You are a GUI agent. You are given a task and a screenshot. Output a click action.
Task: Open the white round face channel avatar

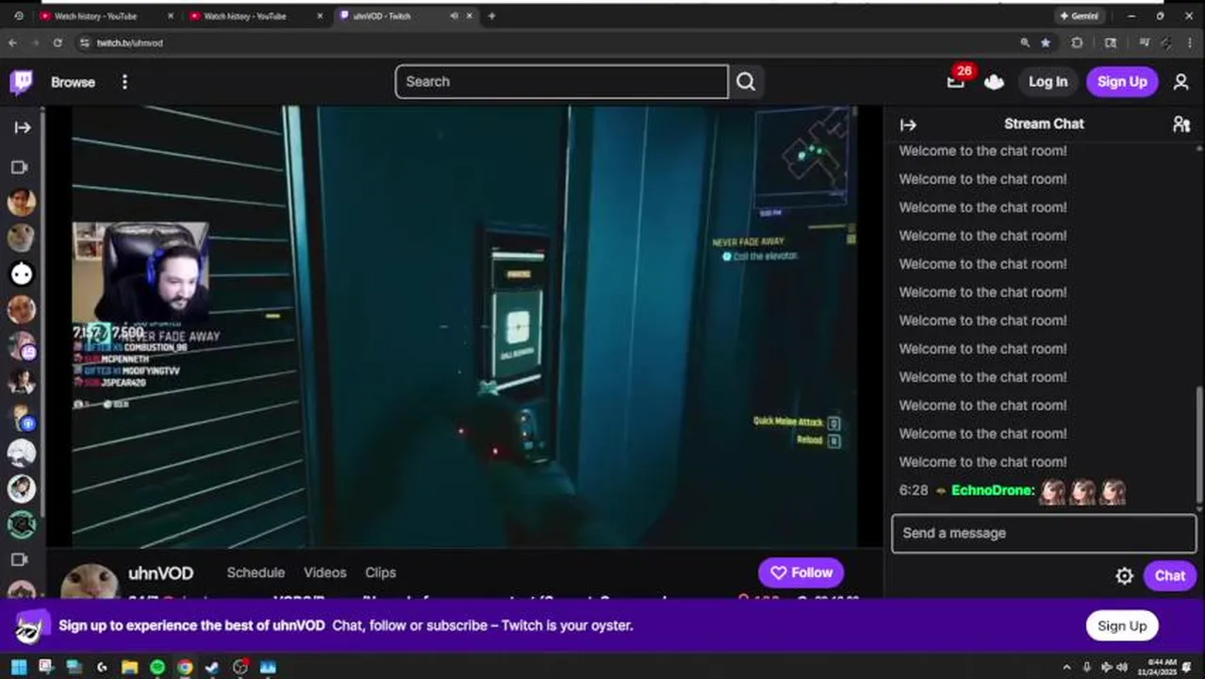coord(22,273)
